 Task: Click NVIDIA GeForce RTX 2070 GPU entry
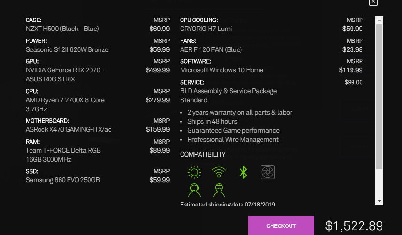tap(65, 75)
